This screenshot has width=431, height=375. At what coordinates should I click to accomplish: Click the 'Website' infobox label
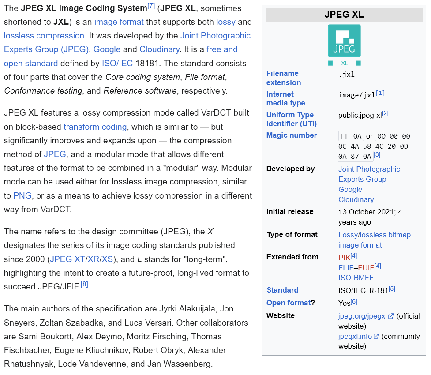tap(281, 315)
